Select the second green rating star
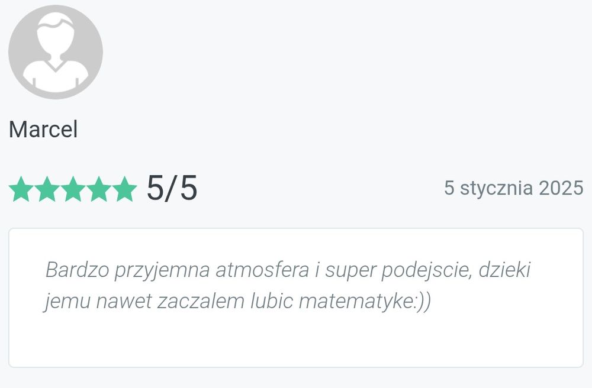The width and height of the screenshot is (592, 388). (46, 189)
